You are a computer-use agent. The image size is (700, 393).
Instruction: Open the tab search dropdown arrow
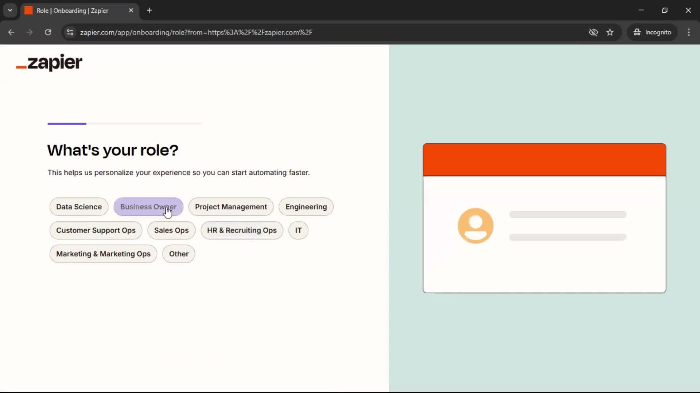(x=10, y=10)
